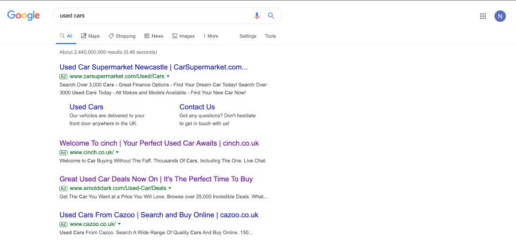Open the Used Cars From Cazoo link
The width and height of the screenshot is (516, 246).
point(159,215)
